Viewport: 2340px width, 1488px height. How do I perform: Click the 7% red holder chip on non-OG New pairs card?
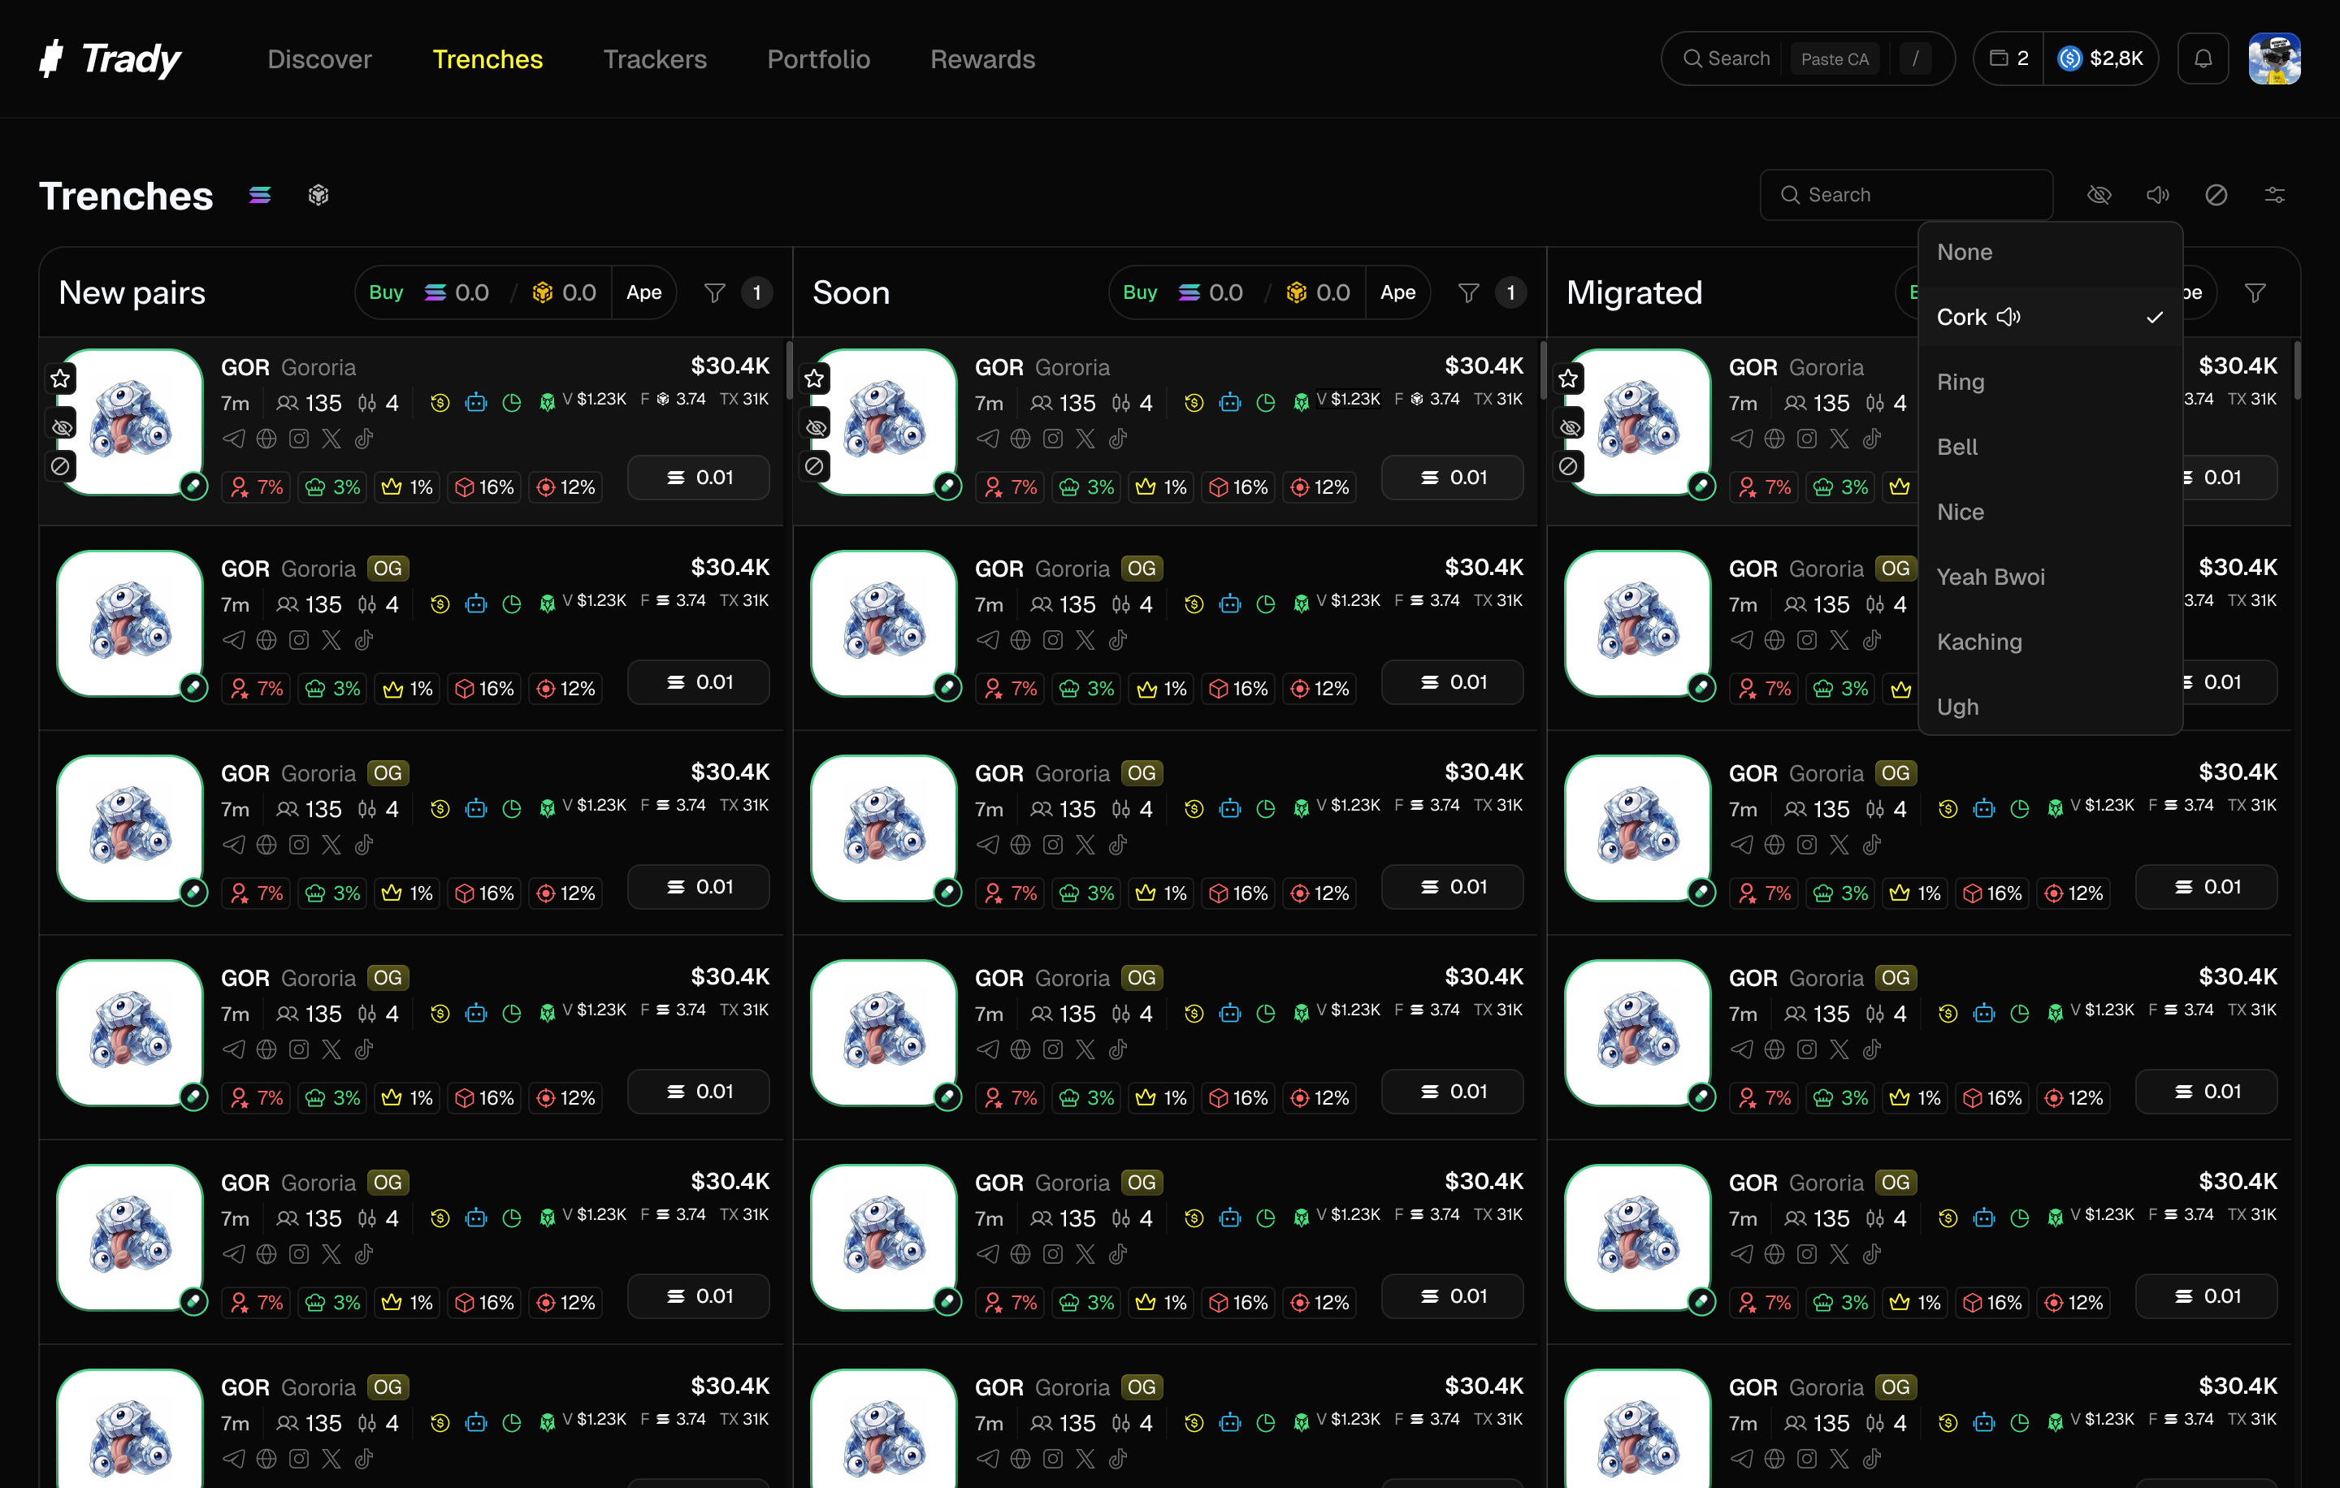pos(257,487)
